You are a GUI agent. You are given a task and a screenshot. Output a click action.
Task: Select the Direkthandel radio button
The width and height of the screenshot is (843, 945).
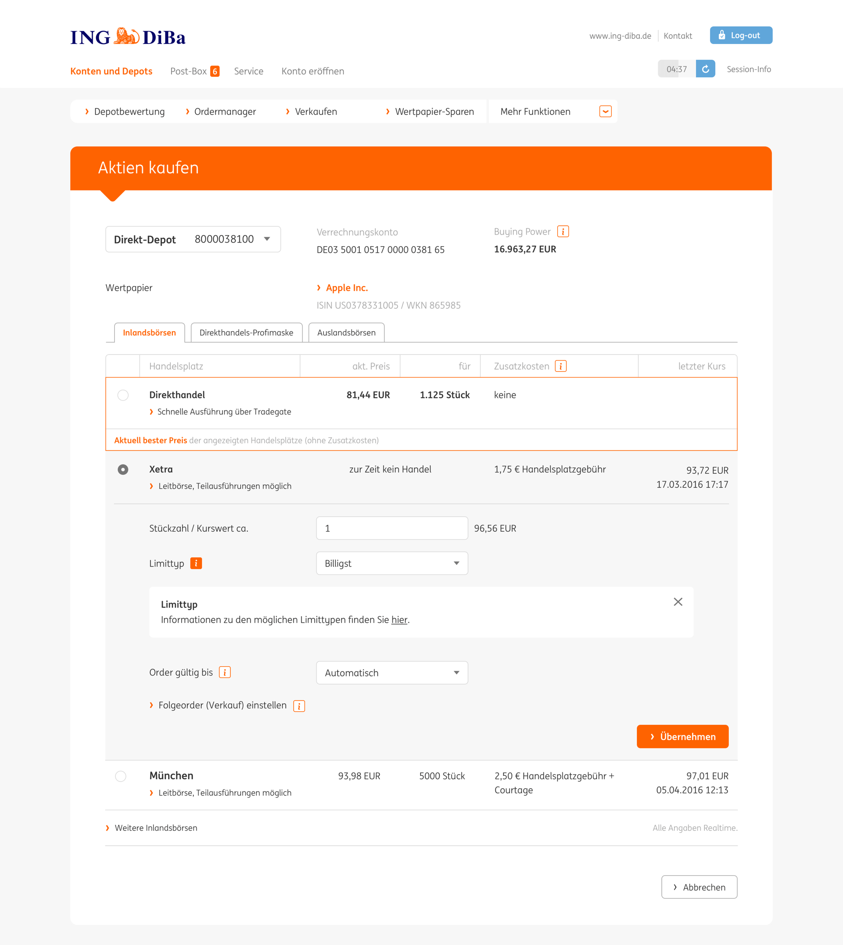(123, 395)
